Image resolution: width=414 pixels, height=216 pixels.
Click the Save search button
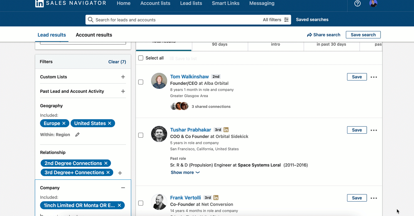363,35
